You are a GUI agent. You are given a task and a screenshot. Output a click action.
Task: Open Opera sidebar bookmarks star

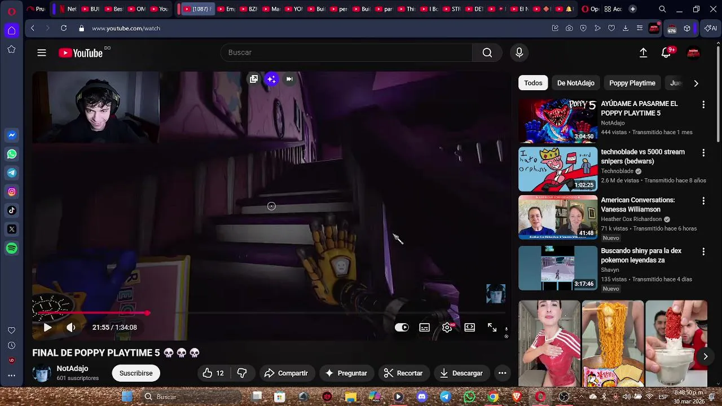(11, 50)
